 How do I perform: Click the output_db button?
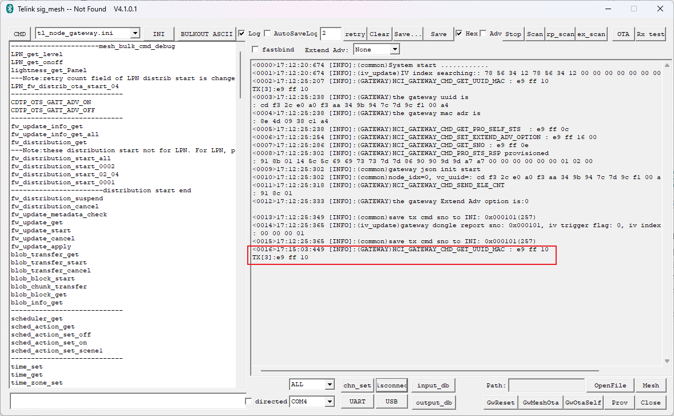(434, 402)
